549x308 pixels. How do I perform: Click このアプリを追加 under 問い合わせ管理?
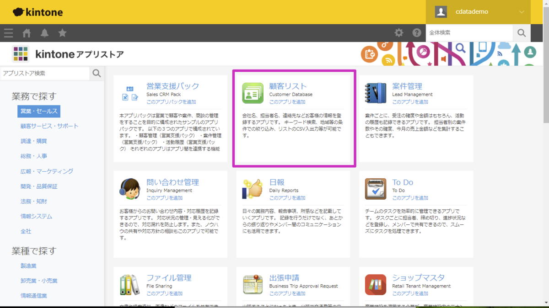pos(164,198)
